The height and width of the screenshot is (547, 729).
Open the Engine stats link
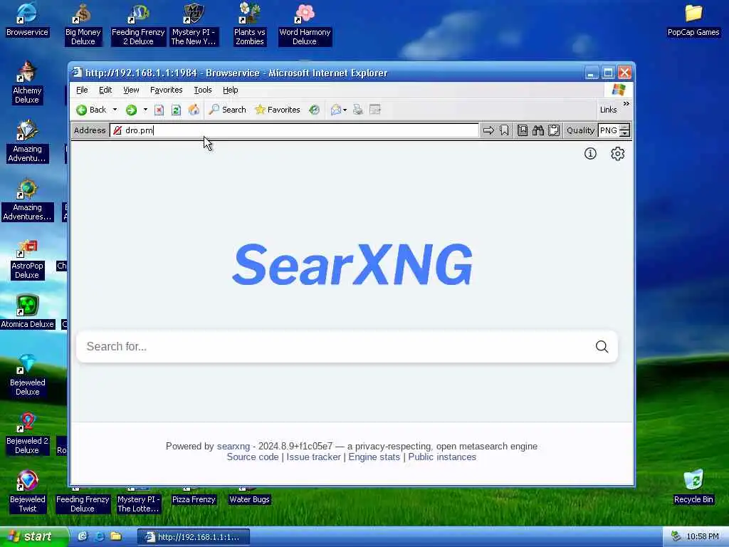(x=374, y=457)
